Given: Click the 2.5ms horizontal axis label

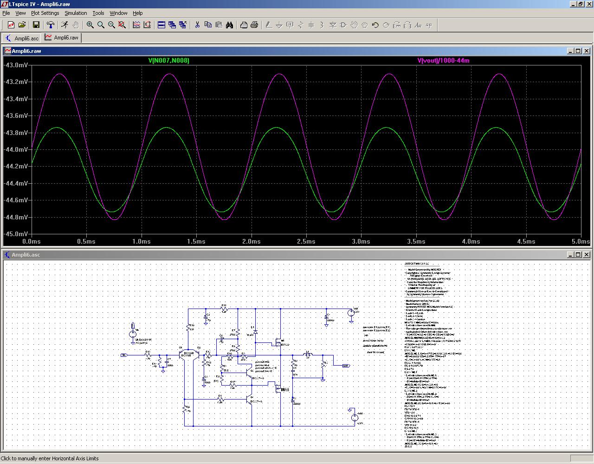Looking at the screenshot, I should tap(306, 241).
